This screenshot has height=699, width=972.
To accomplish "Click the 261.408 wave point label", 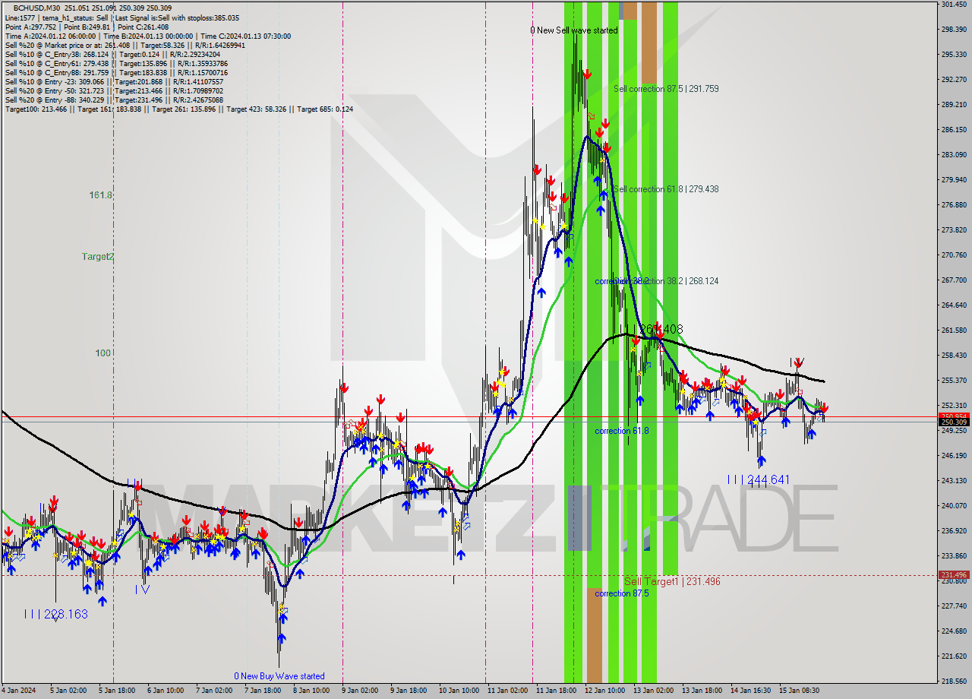I will click(661, 329).
